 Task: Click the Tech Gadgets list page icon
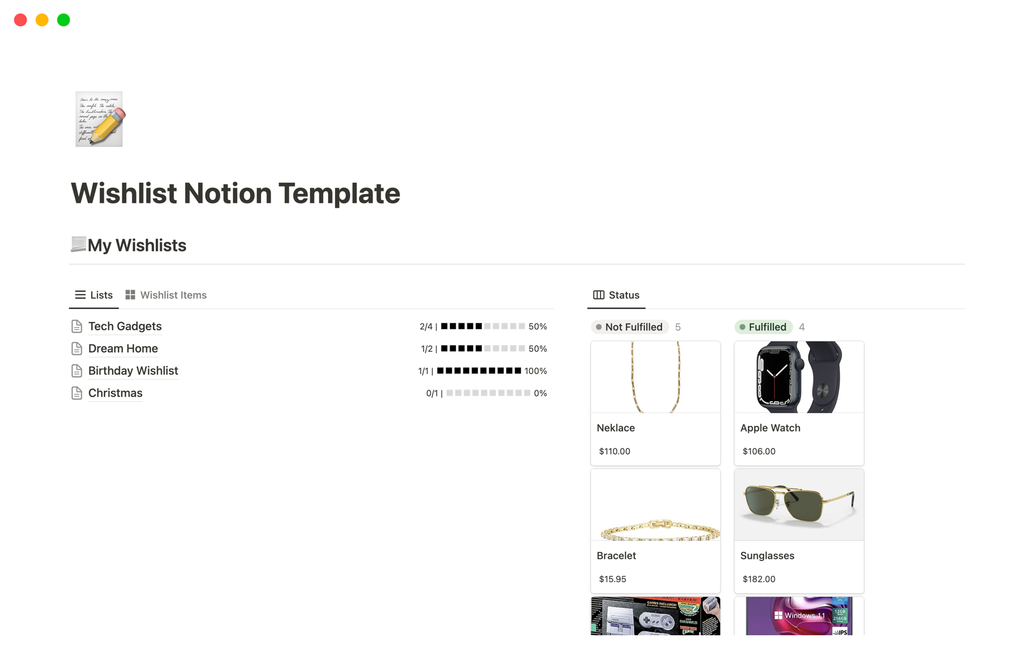[x=76, y=325]
